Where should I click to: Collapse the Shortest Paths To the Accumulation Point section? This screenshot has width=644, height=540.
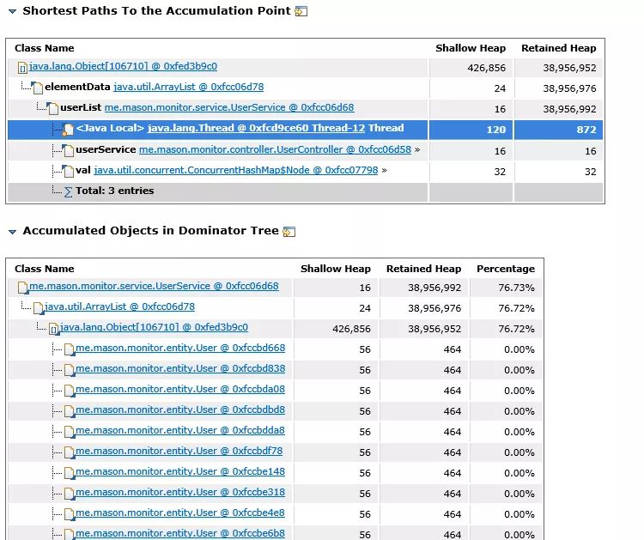pyautogui.click(x=13, y=12)
